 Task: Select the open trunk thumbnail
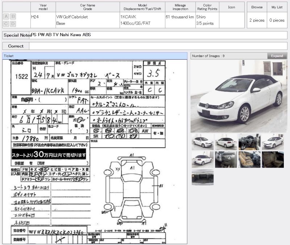(203, 177)
